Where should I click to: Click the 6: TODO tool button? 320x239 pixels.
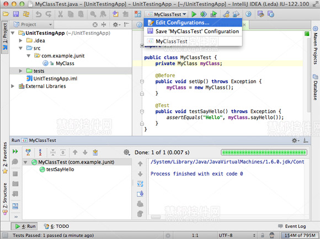[56, 226]
